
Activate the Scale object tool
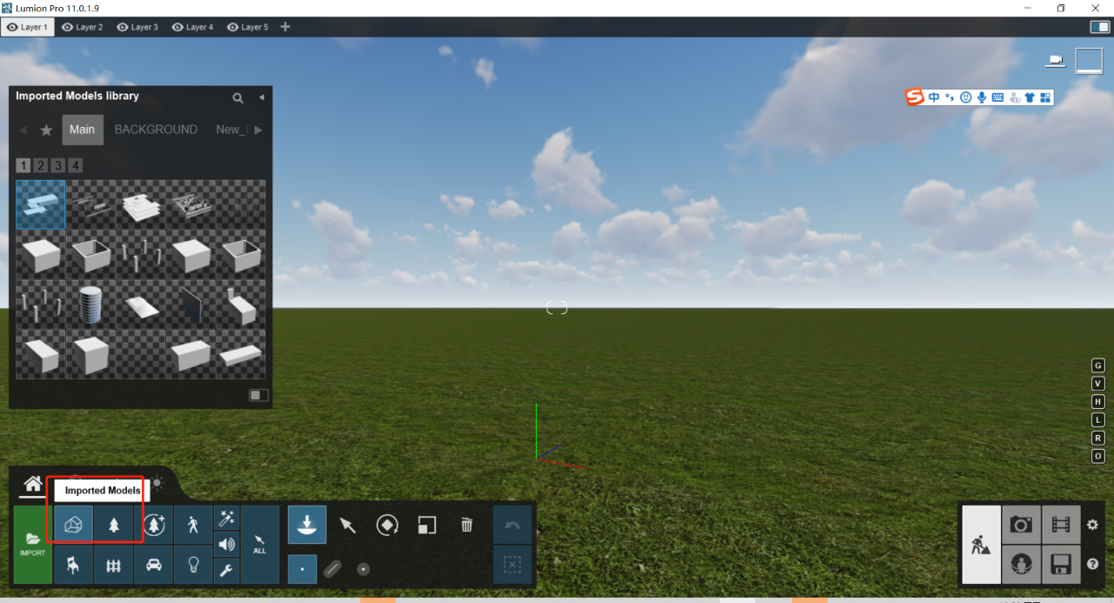tap(426, 525)
